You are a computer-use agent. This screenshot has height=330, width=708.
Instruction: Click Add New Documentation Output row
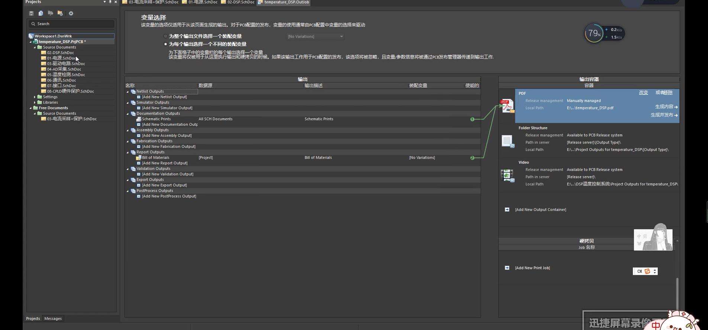(170, 124)
